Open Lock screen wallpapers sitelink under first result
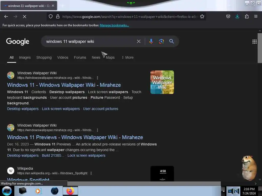This screenshot has height=196, width=262. [x=61, y=109]
